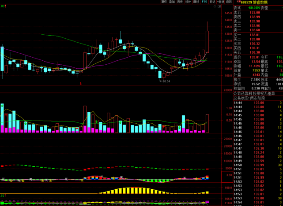Screen dimensions: 283x206
Task: Toggle the side panel icon beside the diamond
Action: click(219, 7)
